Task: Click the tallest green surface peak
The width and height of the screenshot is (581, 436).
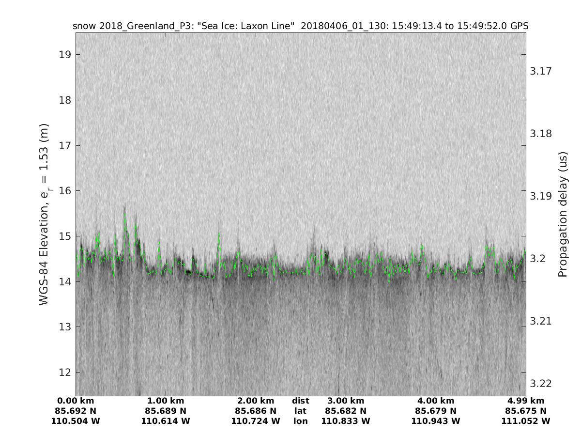Action: (125, 213)
